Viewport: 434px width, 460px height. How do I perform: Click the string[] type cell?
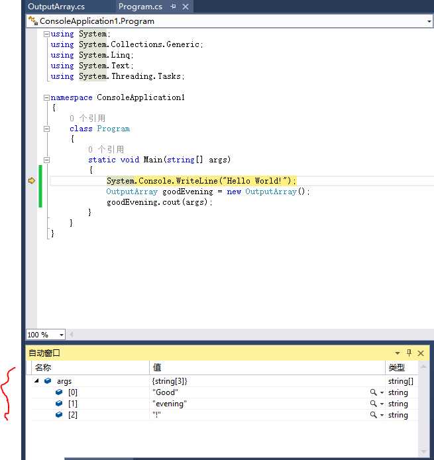[401, 381]
